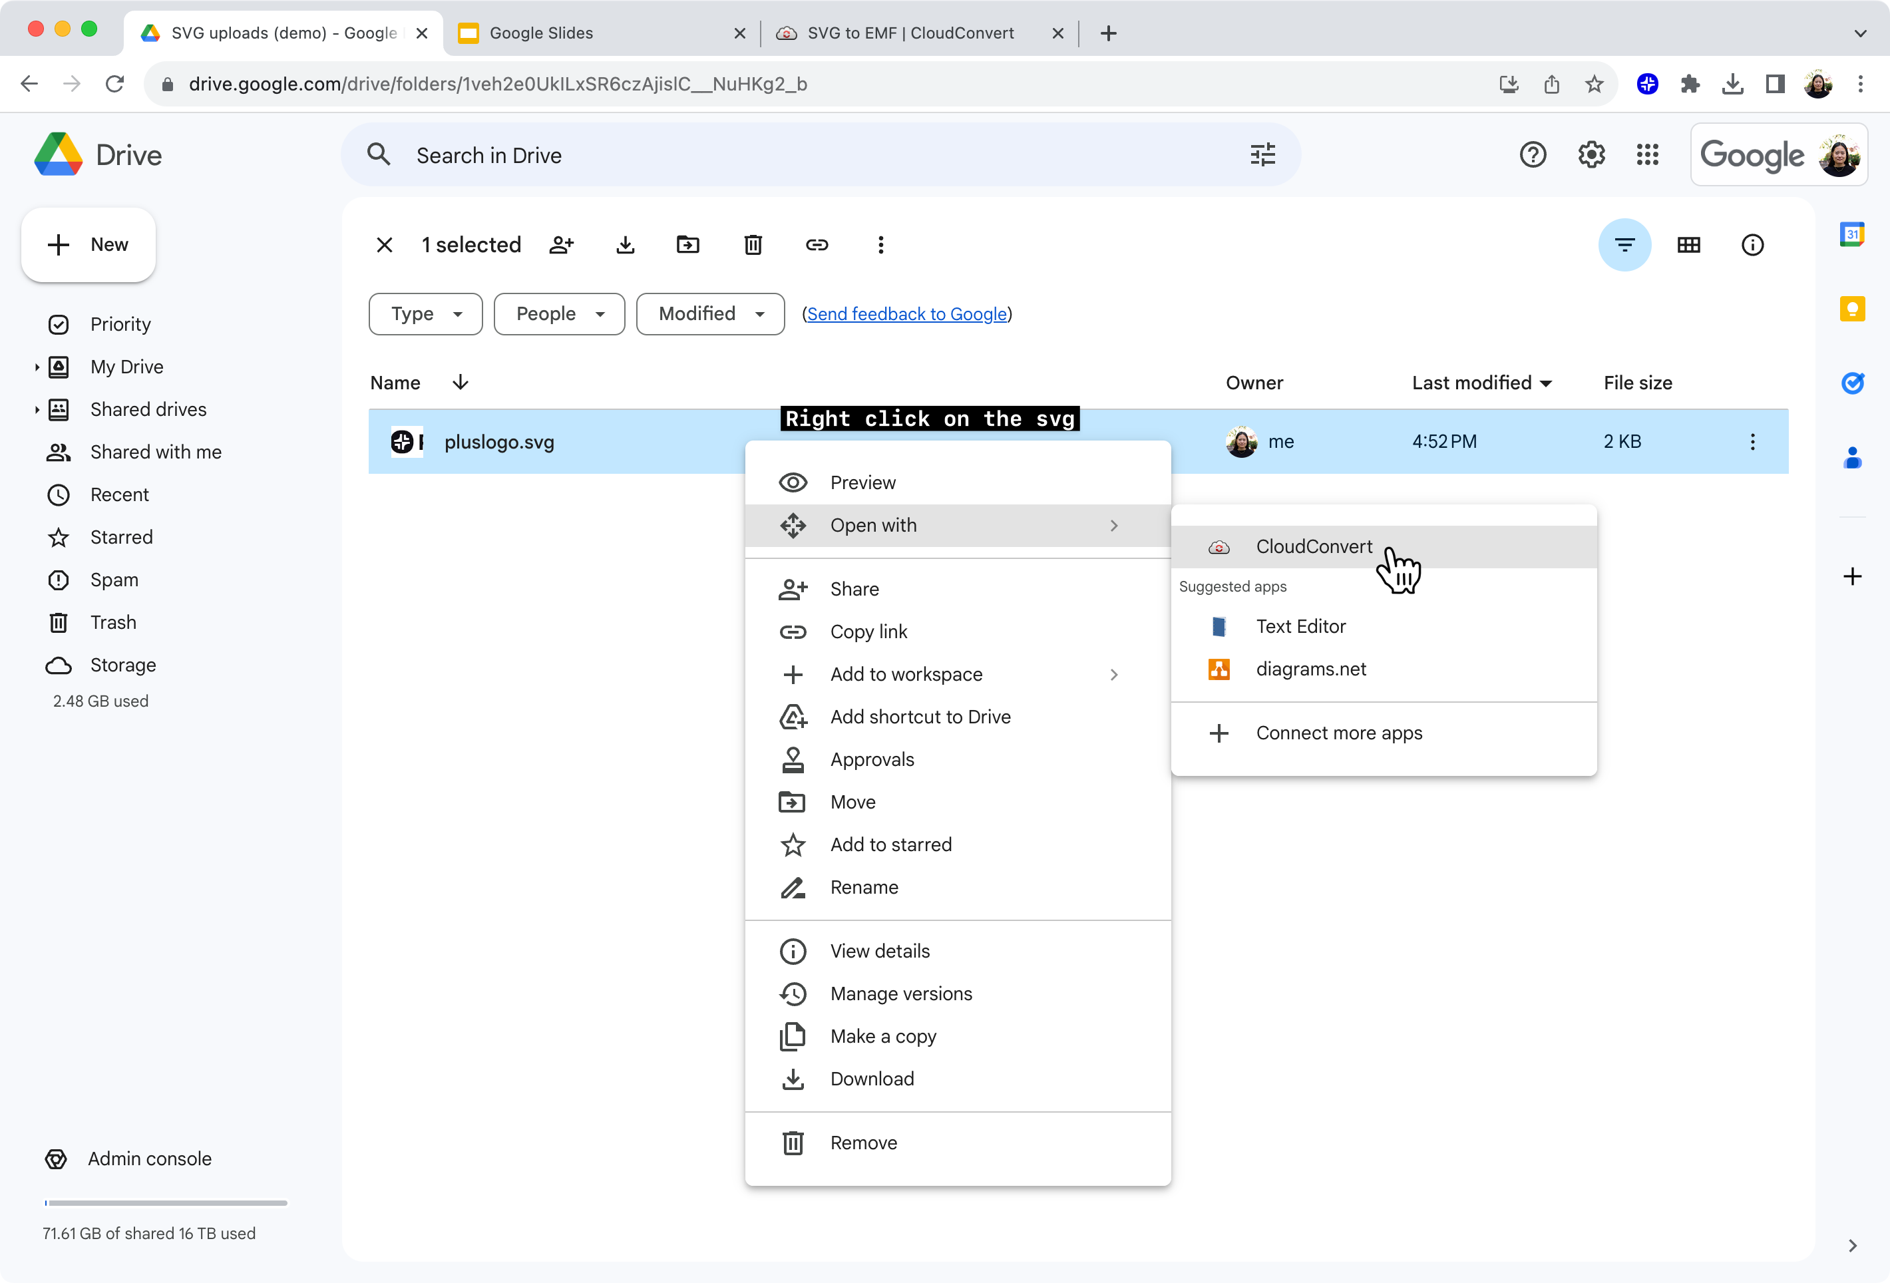1890x1283 pixels.
Task: Select Make a copy
Action: point(957,1036)
